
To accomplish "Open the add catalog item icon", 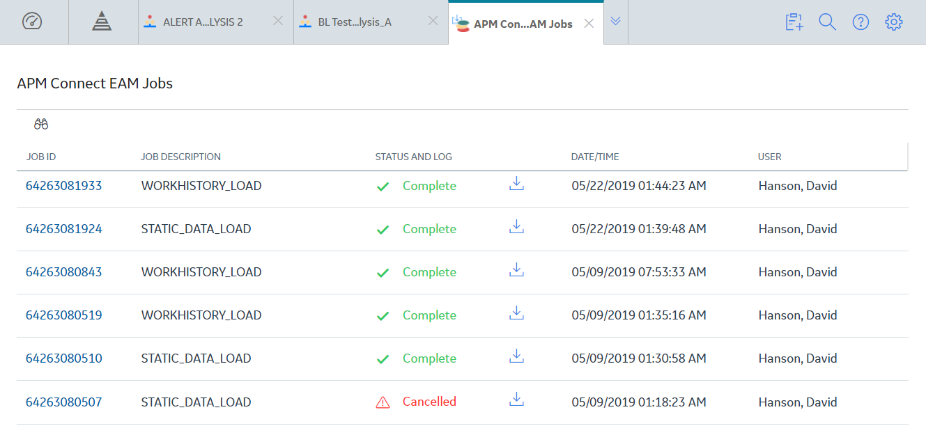I will click(794, 22).
